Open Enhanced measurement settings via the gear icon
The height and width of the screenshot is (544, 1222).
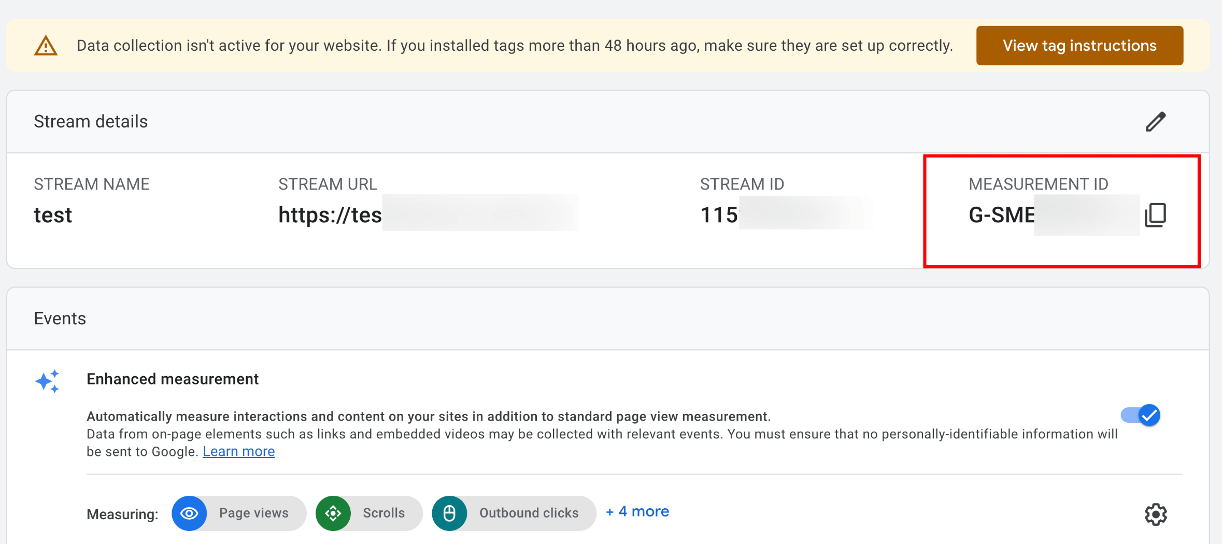1155,514
